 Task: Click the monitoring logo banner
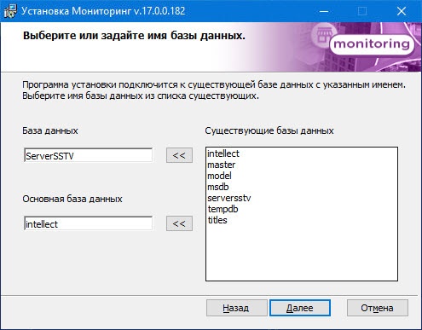(x=372, y=44)
